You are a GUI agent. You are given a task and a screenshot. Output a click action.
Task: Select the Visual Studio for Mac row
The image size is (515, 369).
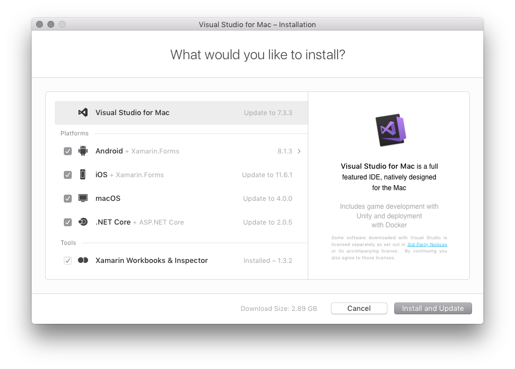coord(181,113)
